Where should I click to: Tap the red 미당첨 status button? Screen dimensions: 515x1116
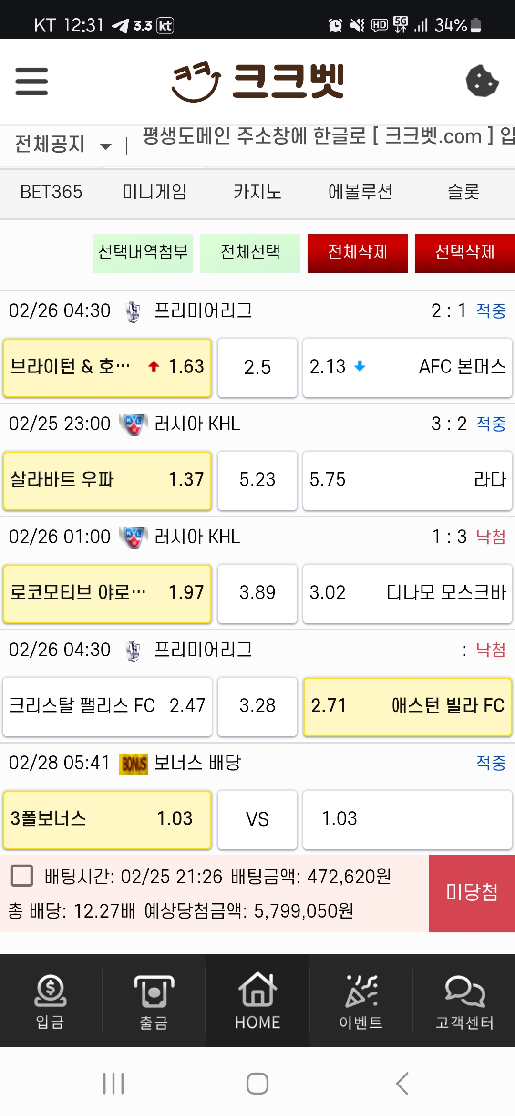click(x=472, y=893)
